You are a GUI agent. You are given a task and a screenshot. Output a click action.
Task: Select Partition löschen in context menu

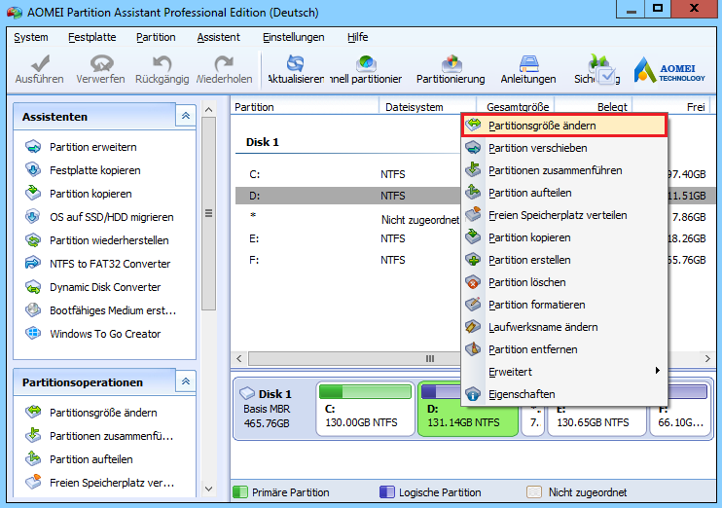(x=564, y=282)
